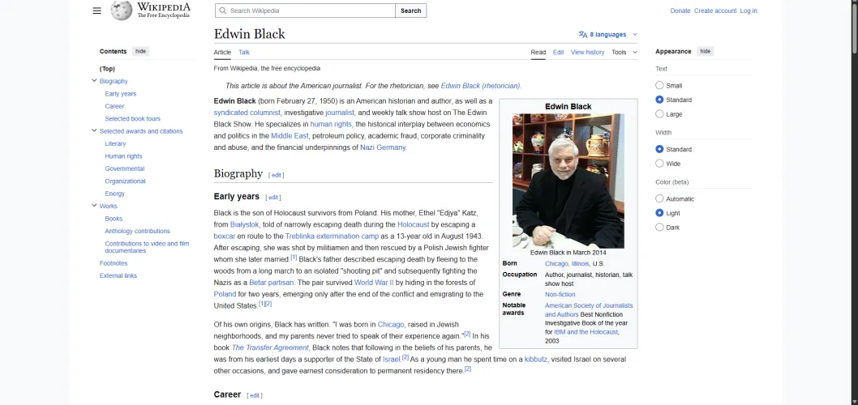Open the Nazi Germany link
The image size is (858, 405).
pos(383,147)
